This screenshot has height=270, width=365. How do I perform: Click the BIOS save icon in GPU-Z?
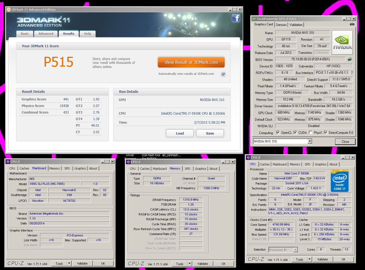click(350, 59)
